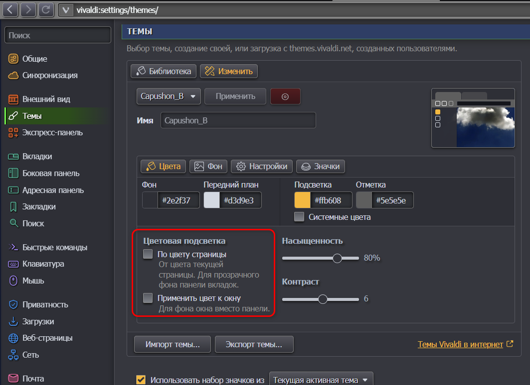530x385 pixels.
Task: Reload the page with the refresh icon
Action: 46,10
